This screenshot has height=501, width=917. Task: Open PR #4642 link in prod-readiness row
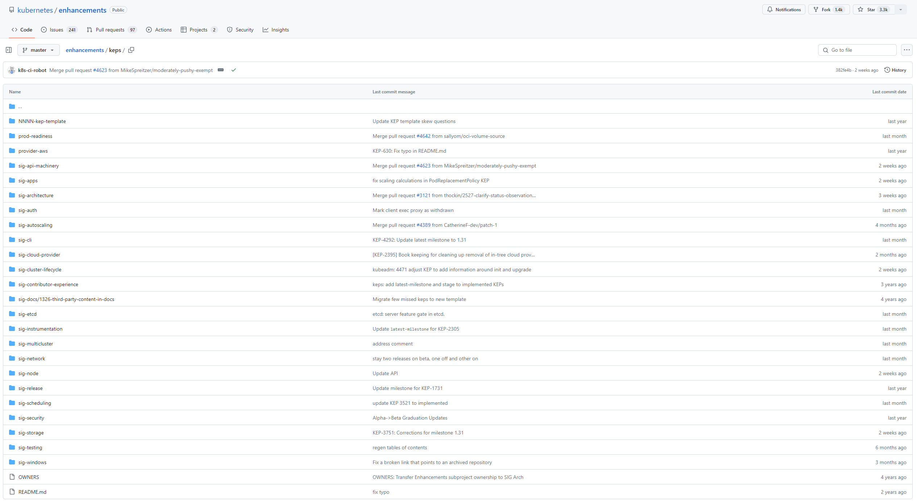424,136
